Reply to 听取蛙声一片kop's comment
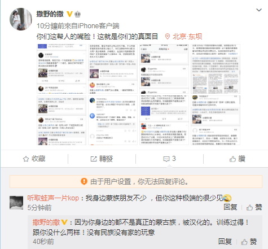Image resolution: width=268 pixels, height=249 pixels. (230, 207)
